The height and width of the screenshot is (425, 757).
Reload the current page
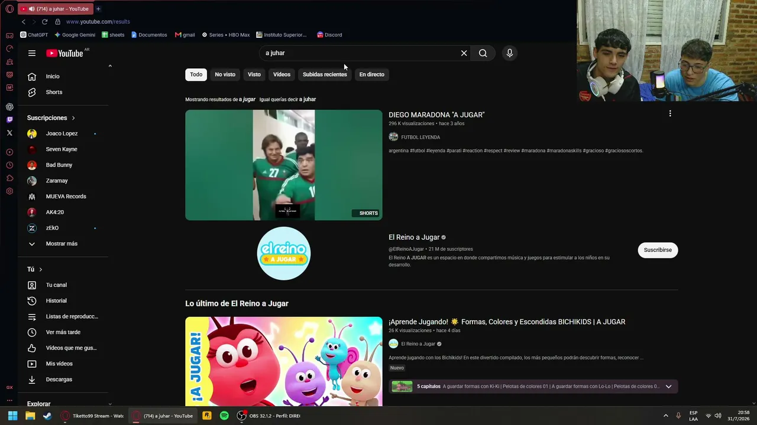coord(44,22)
